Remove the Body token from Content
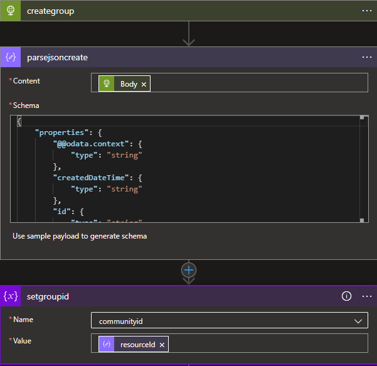The height and width of the screenshot is (366, 377). coord(144,84)
